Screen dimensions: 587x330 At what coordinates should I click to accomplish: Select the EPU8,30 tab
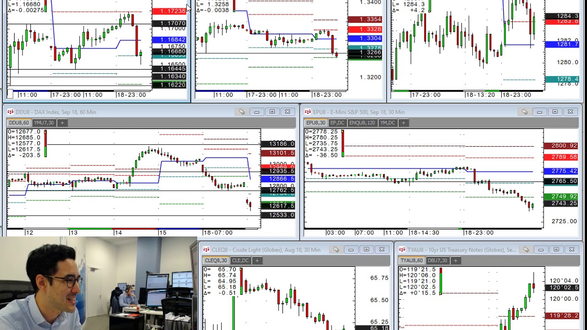316,123
